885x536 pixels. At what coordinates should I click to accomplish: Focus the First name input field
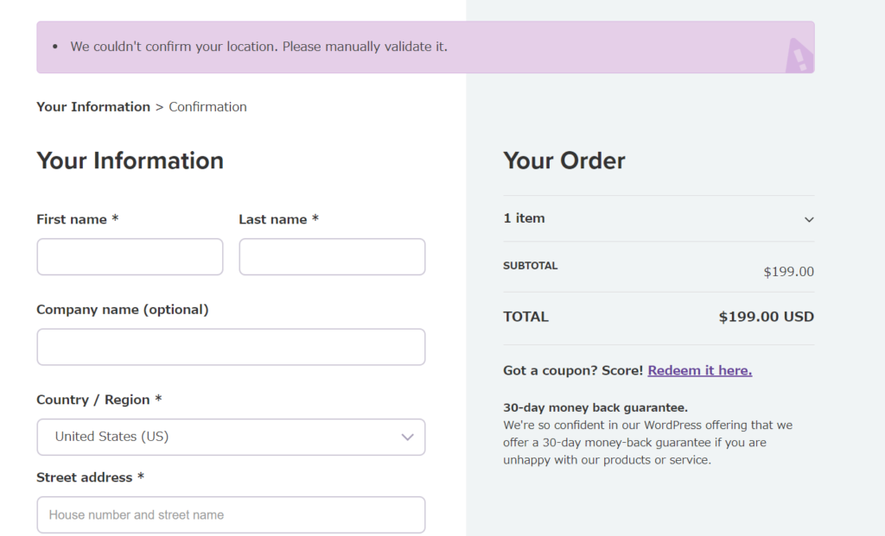tap(130, 257)
